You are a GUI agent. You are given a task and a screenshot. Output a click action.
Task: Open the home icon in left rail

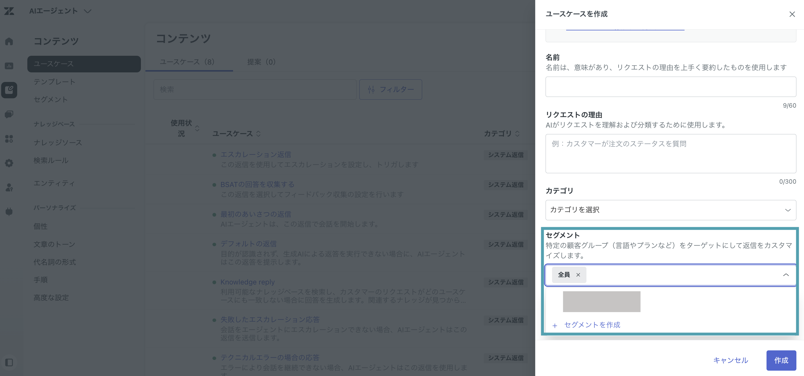[x=9, y=41]
